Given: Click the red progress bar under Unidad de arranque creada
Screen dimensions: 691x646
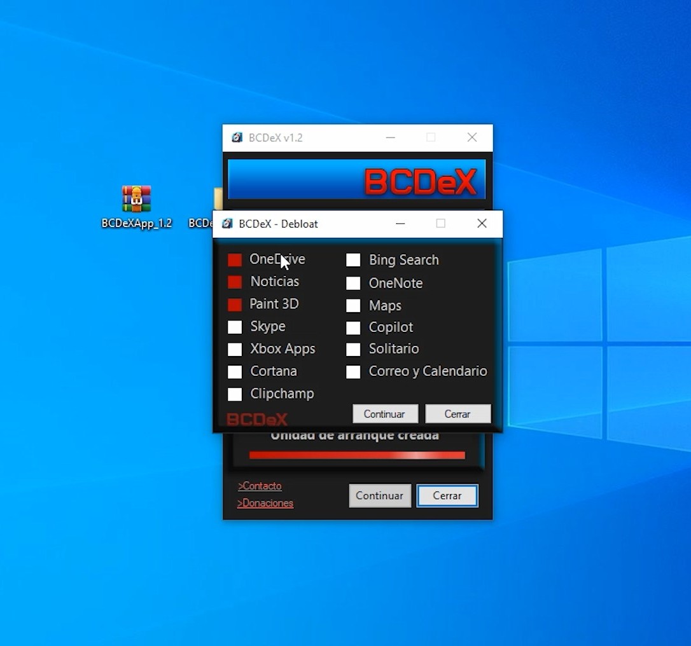Looking at the screenshot, I should 357,455.
